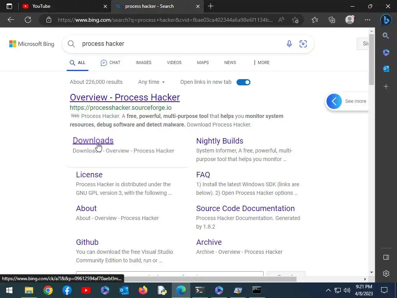Screen dimensions: 397x298
Task: Open notification center icon
Action: click(x=384, y=290)
